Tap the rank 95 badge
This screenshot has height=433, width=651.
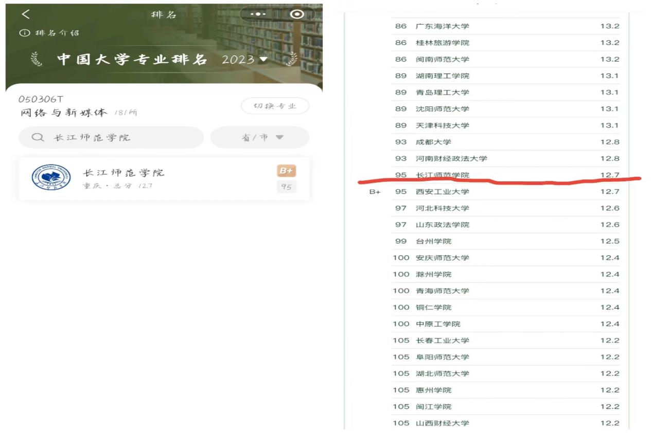pos(286,186)
